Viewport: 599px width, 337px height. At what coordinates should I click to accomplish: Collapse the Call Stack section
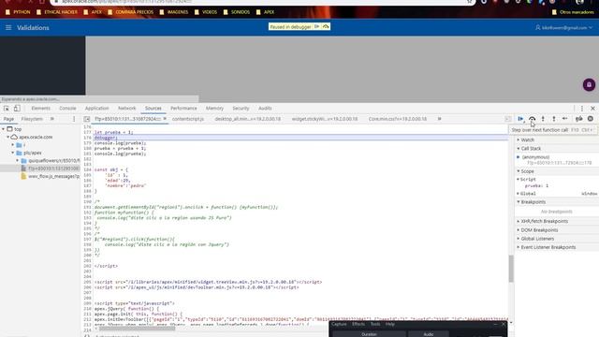click(530, 149)
